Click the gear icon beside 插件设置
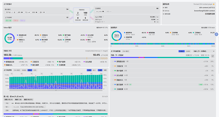Screen dimensions: 219x117 163,14
